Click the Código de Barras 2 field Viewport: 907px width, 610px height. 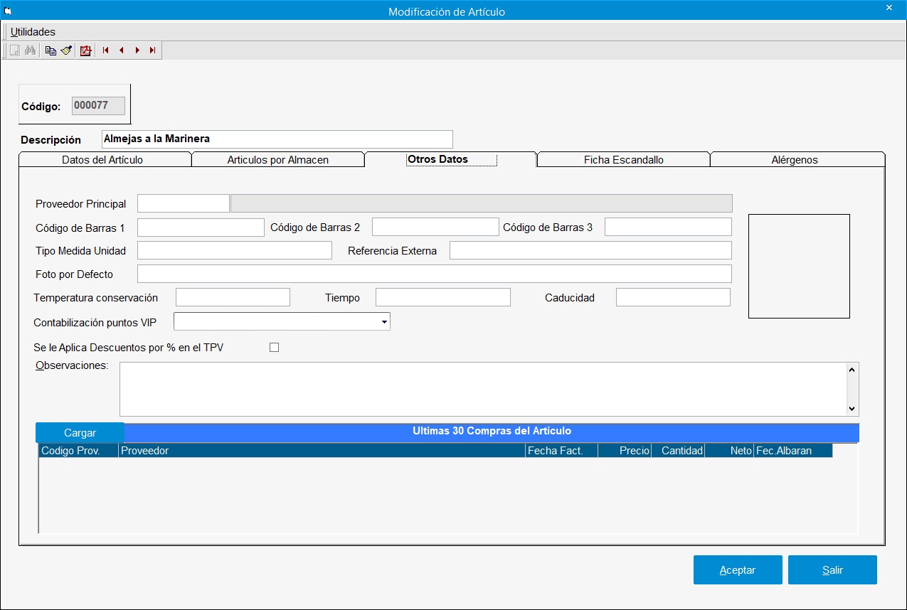point(435,227)
